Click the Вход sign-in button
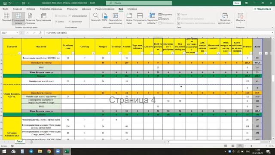The height and width of the screenshot is (155, 275). click(x=237, y=3)
